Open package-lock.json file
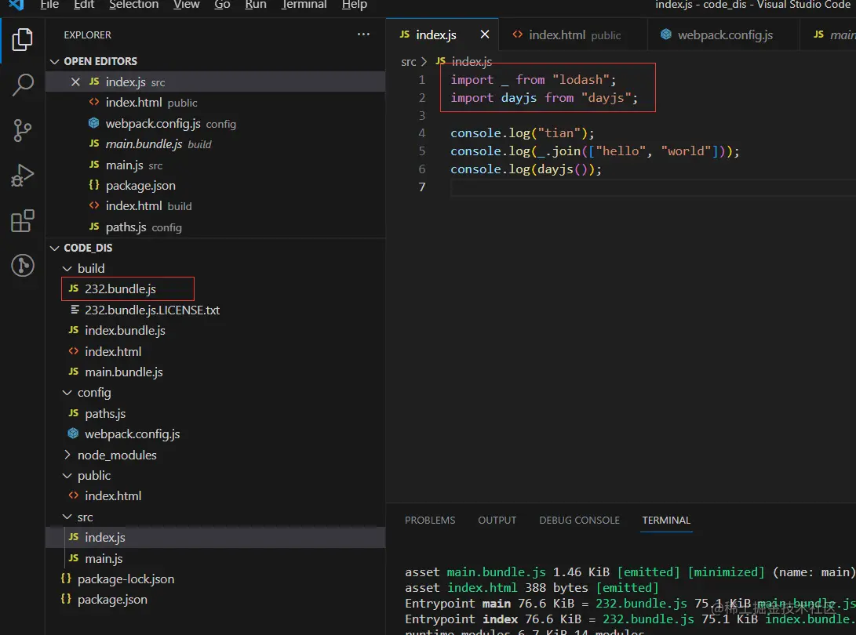 click(126, 579)
